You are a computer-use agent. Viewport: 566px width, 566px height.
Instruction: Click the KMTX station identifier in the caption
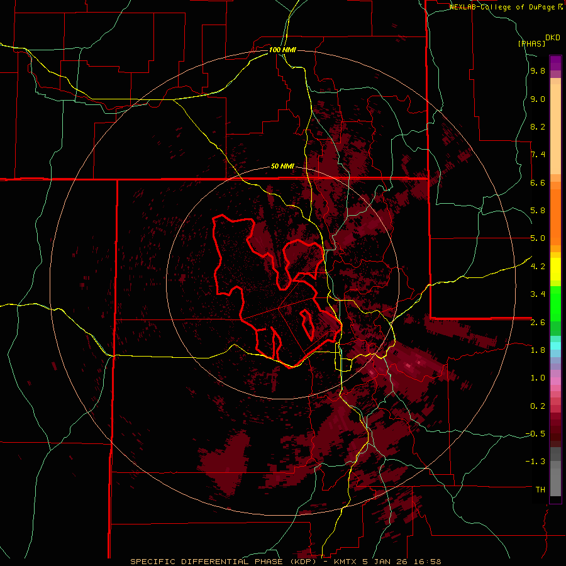(x=345, y=562)
